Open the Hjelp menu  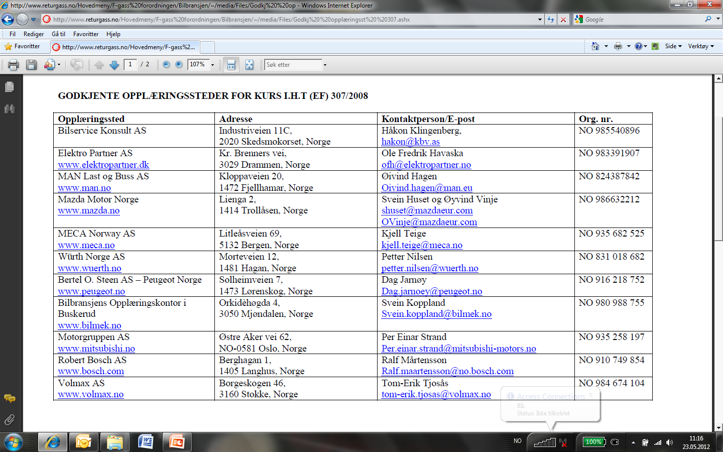point(113,34)
